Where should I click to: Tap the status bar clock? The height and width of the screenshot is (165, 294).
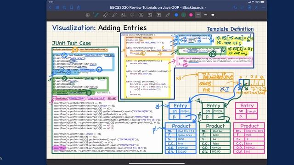(51, 2)
